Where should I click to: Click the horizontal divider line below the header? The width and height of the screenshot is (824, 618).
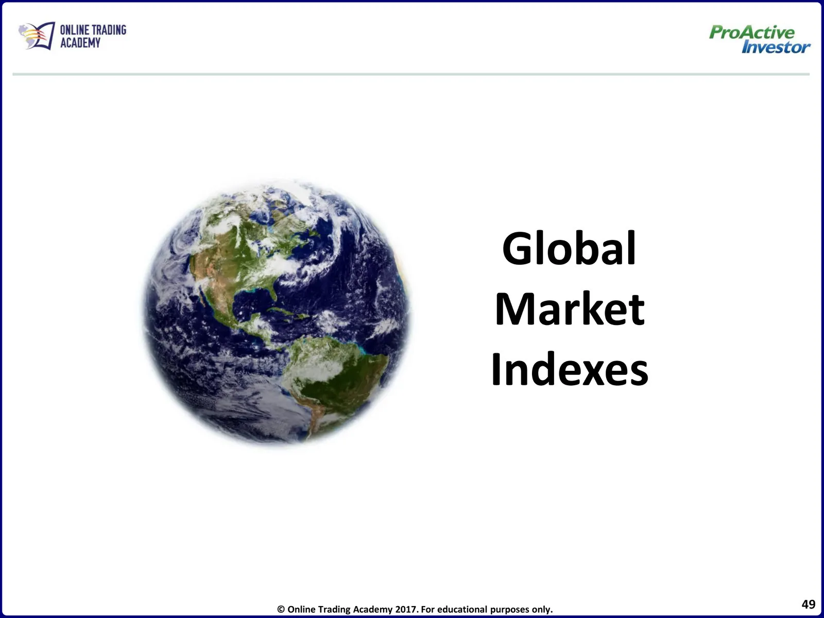(x=411, y=74)
